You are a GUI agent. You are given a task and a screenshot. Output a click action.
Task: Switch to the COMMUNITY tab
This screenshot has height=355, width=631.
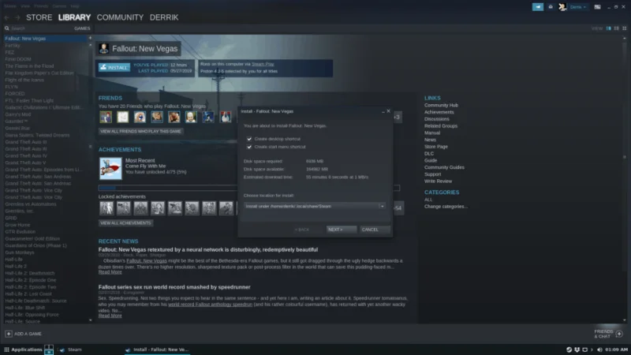coord(120,17)
